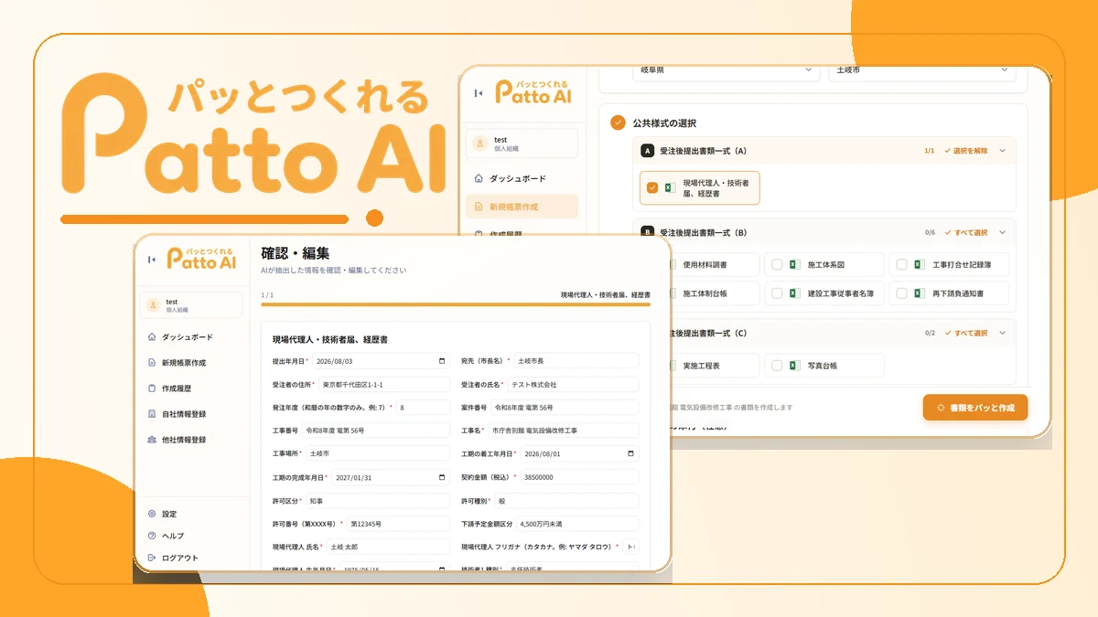Click the 契約金額（税込） field showing 38500000
This screenshot has height=617, width=1098.
(579, 477)
